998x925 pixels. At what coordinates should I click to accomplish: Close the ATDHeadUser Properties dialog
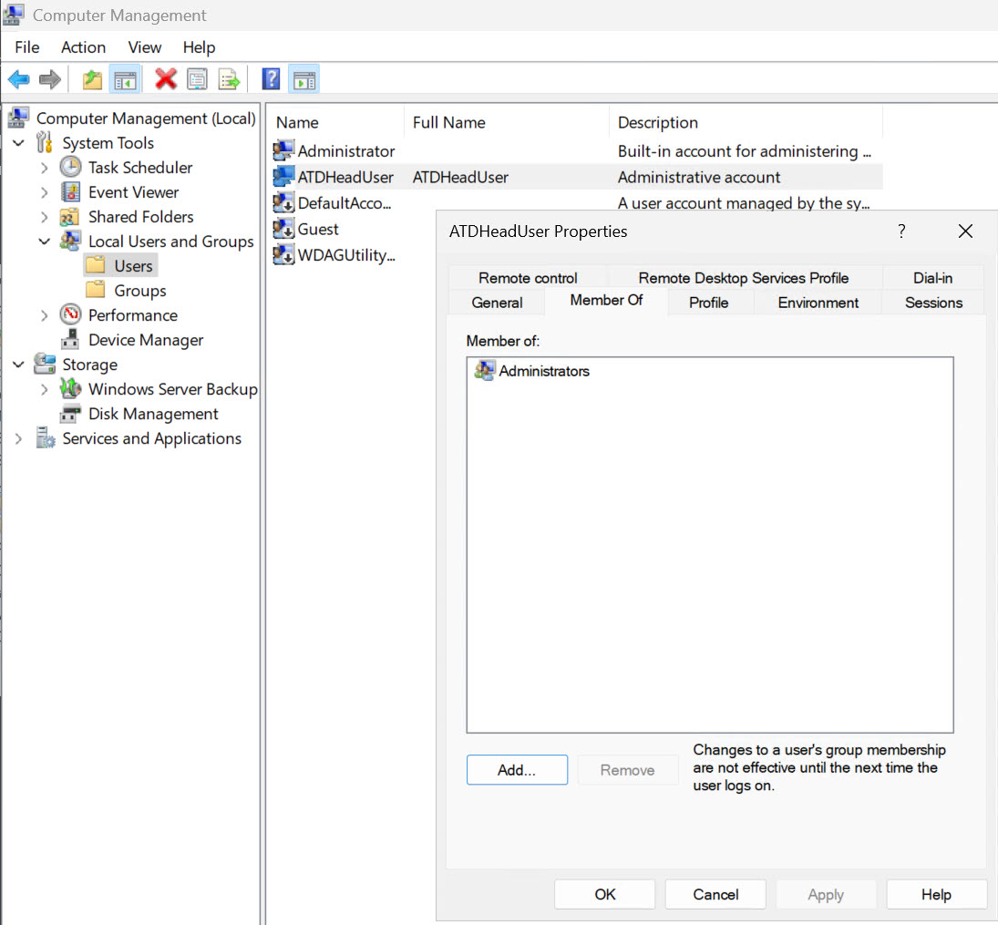coord(965,231)
